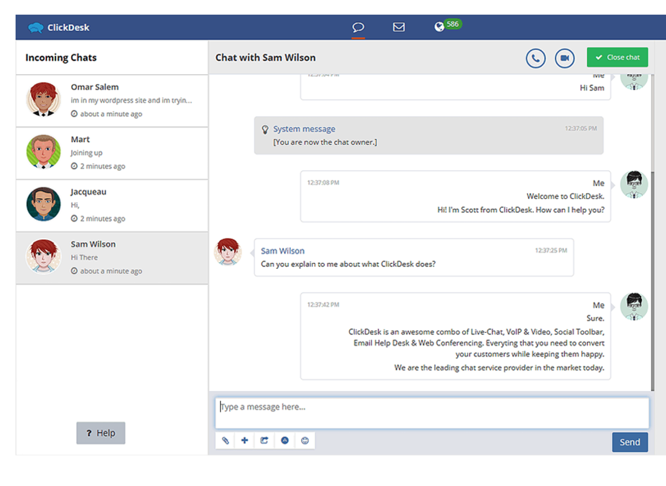Viewport: 666px width, 486px height.
Task: Open the globe visitors tab with 586 badge
Action: click(x=448, y=26)
